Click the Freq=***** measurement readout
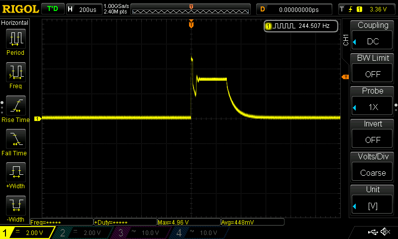This screenshot has height=239, width=398. point(62,222)
